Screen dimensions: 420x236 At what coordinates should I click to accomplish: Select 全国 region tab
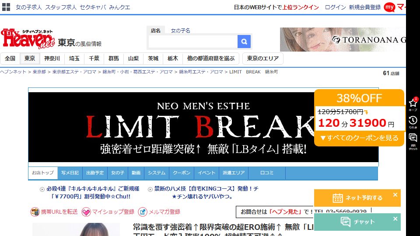click(10, 58)
